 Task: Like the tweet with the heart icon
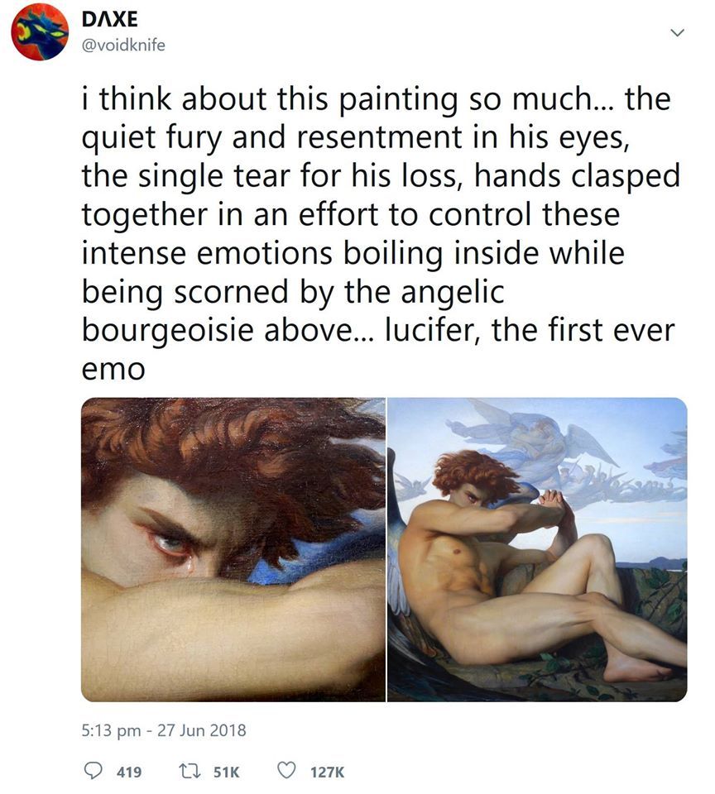(x=286, y=770)
